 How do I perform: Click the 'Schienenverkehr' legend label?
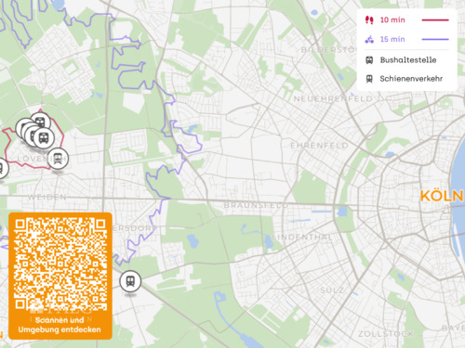click(411, 79)
